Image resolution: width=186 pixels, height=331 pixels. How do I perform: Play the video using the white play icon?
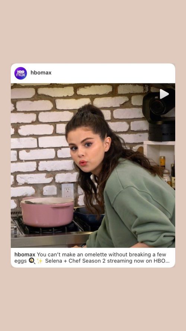click(x=164, y=94)
